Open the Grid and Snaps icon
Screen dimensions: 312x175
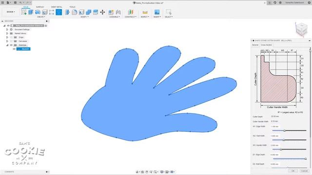(x=167, y=172)
